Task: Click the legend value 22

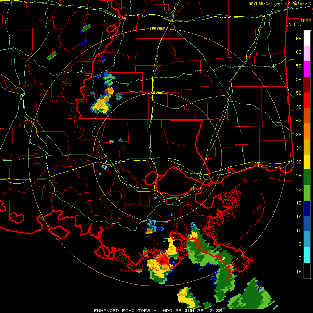Action: point(299,190)
